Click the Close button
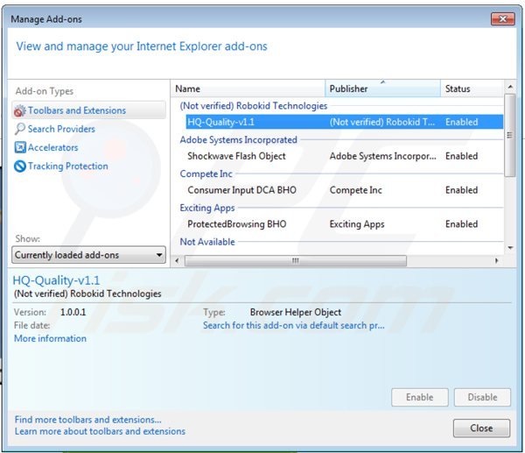The height and width of the screenshot is (453, 525). 481,428
